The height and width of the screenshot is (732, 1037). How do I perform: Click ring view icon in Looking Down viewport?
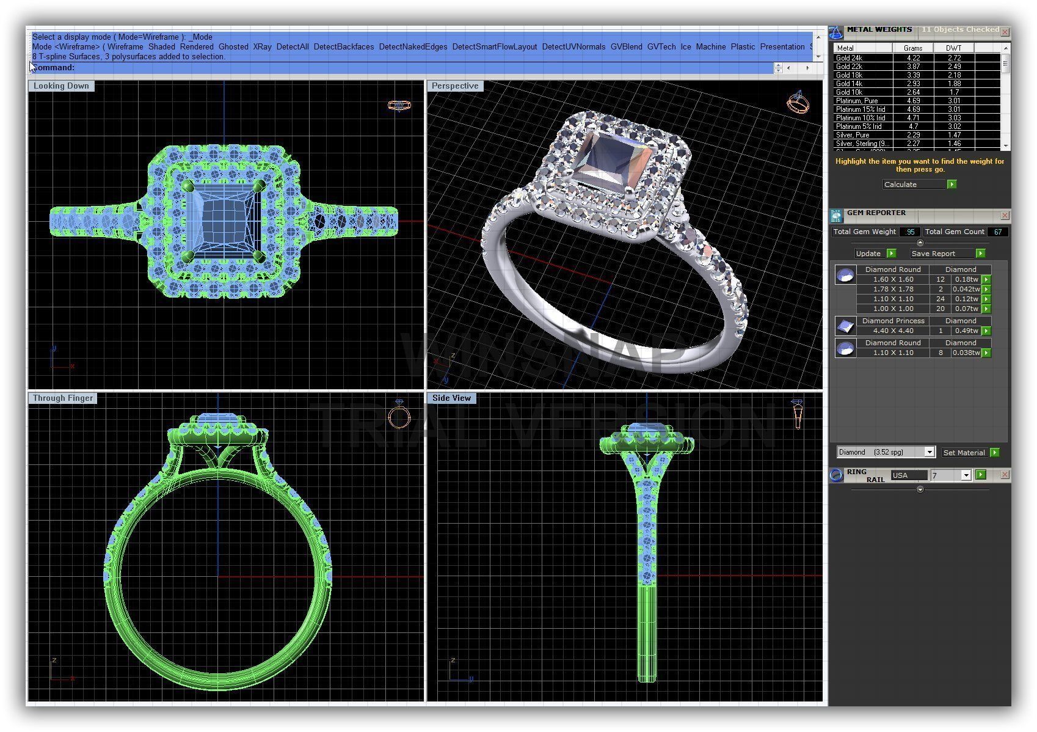[x=399, y=105]
